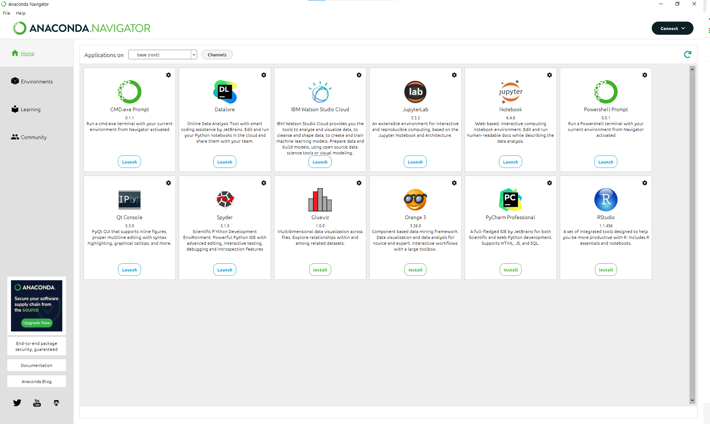Click scrollbar down arrow in applications pane
The image size is (710, 424).
pos(692,400)
